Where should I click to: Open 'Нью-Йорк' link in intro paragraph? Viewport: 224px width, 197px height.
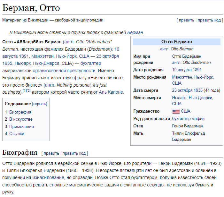(x=66, y=56)
